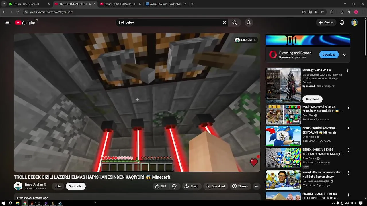This screenshot has height=206, width=367.
Task: Open options for Strategy Game On PC ad
Action: click(348, 70)
